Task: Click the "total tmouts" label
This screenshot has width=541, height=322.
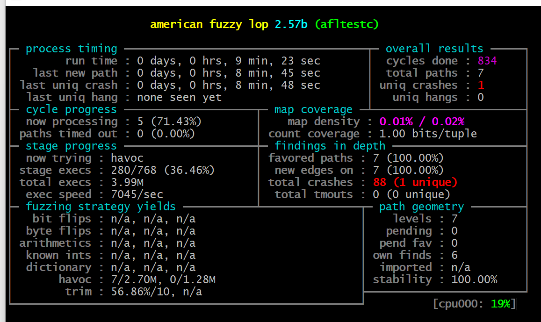Action: point(314,195)
